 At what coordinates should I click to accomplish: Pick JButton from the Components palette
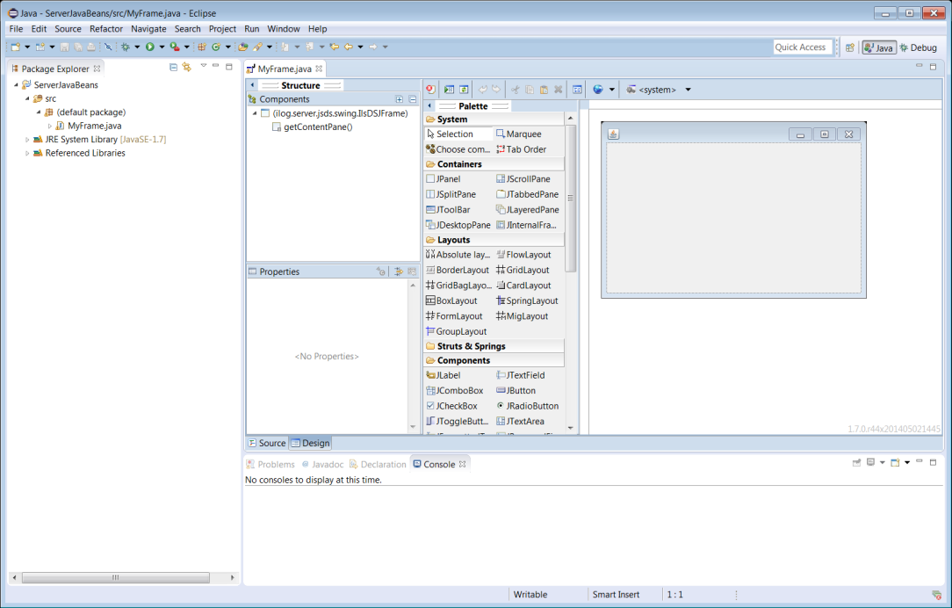(520, 391)
